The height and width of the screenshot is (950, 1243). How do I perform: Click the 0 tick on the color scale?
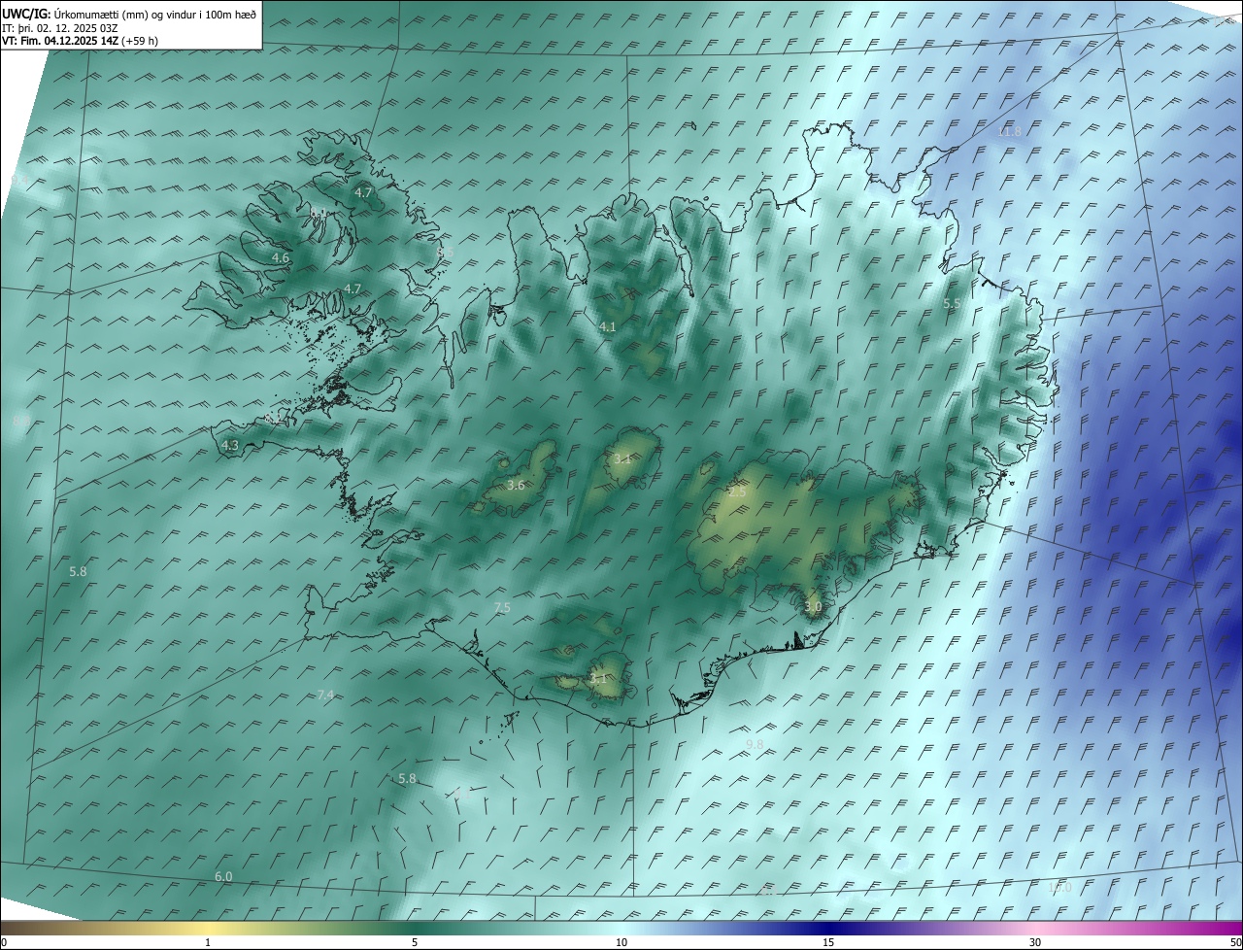(4, 942)
